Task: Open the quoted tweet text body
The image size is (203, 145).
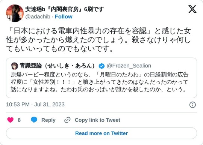Action: (99, 82)
